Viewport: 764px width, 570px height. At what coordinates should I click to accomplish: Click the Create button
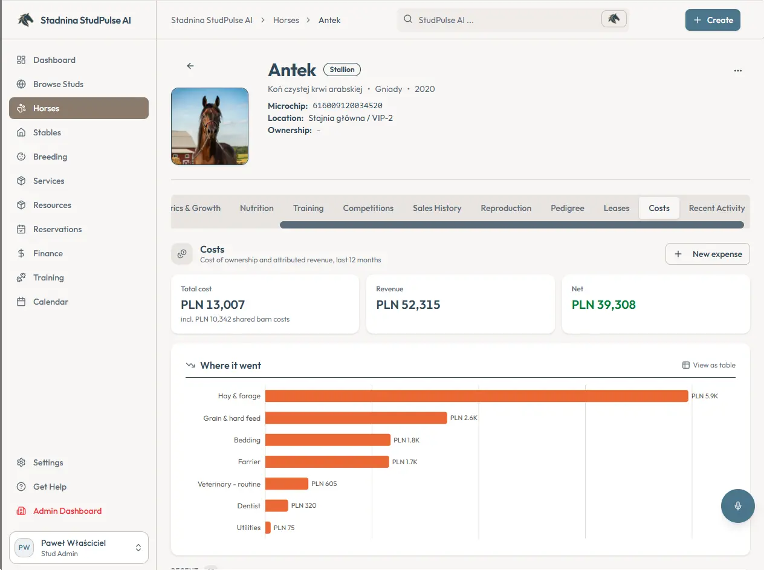click(713, 20)
